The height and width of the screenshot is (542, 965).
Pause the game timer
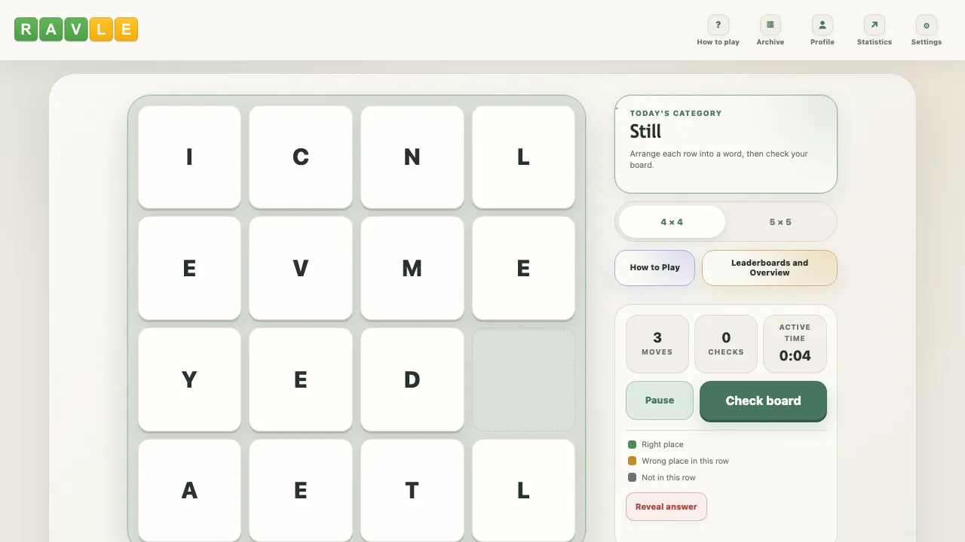click(660, 400)
